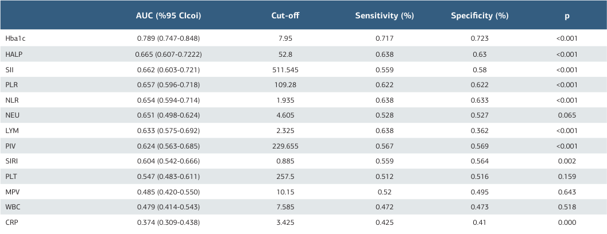The height and width of the screenshot is (234, 607).
Task: Click the MPV row label
Action: click(12, 192)
